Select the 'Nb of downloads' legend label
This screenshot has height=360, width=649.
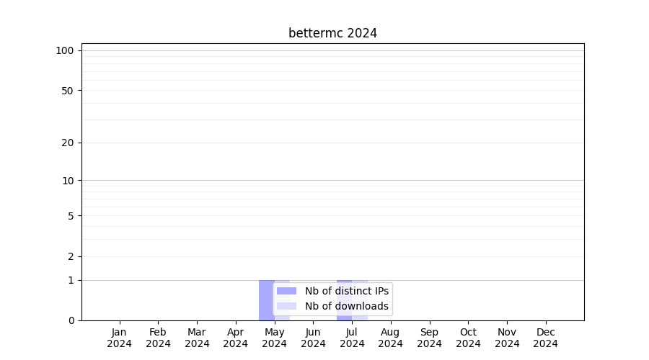coord(346,306)
